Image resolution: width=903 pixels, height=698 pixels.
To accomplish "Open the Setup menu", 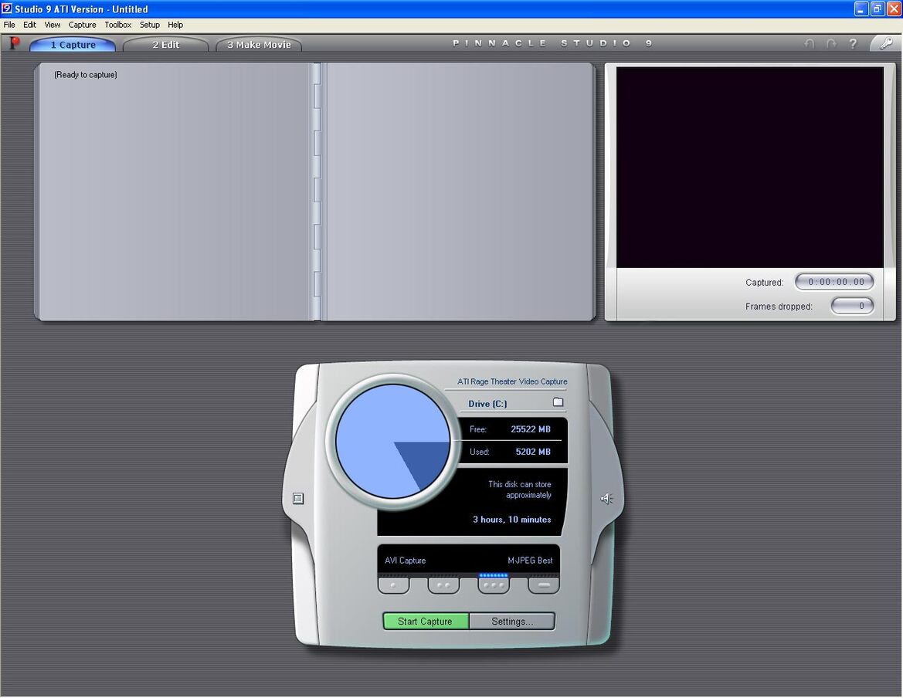I will tap(150, 25).
